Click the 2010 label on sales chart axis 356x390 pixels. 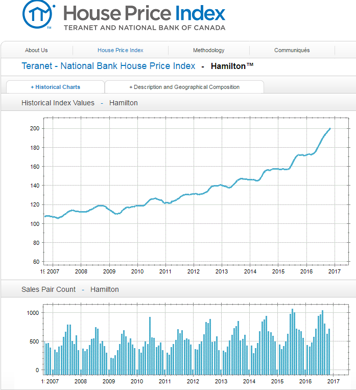tap(137, 381)
